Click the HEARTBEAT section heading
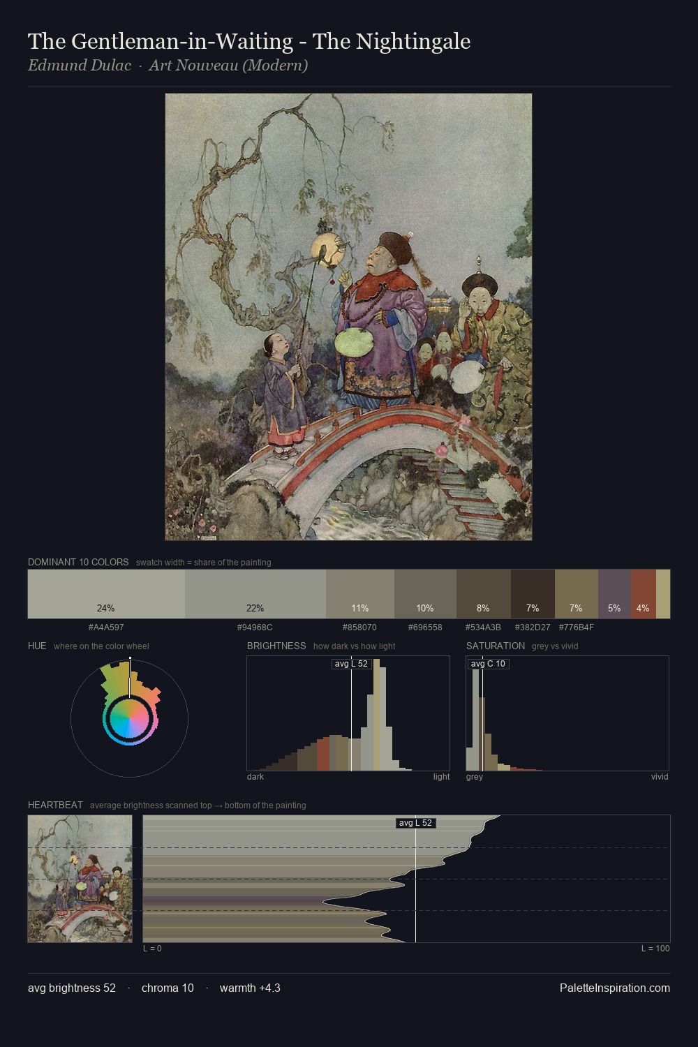 [x=55, y=805]
